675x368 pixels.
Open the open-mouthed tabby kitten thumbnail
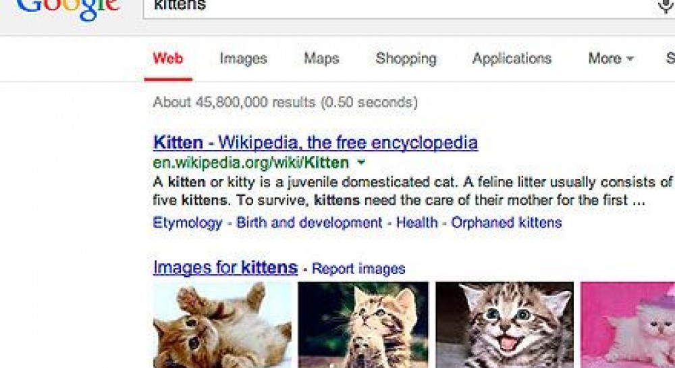[504, 325]
